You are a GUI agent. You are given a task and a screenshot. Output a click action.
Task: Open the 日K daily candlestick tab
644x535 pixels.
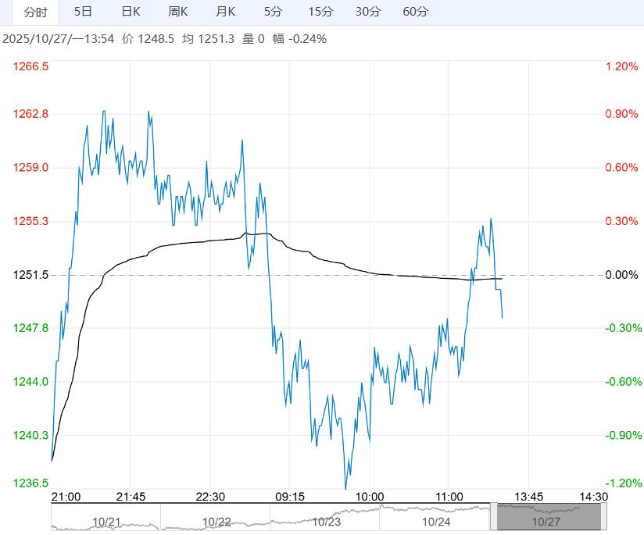[131, 12]
